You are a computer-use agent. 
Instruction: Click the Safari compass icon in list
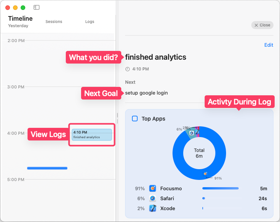coord(153,198)
